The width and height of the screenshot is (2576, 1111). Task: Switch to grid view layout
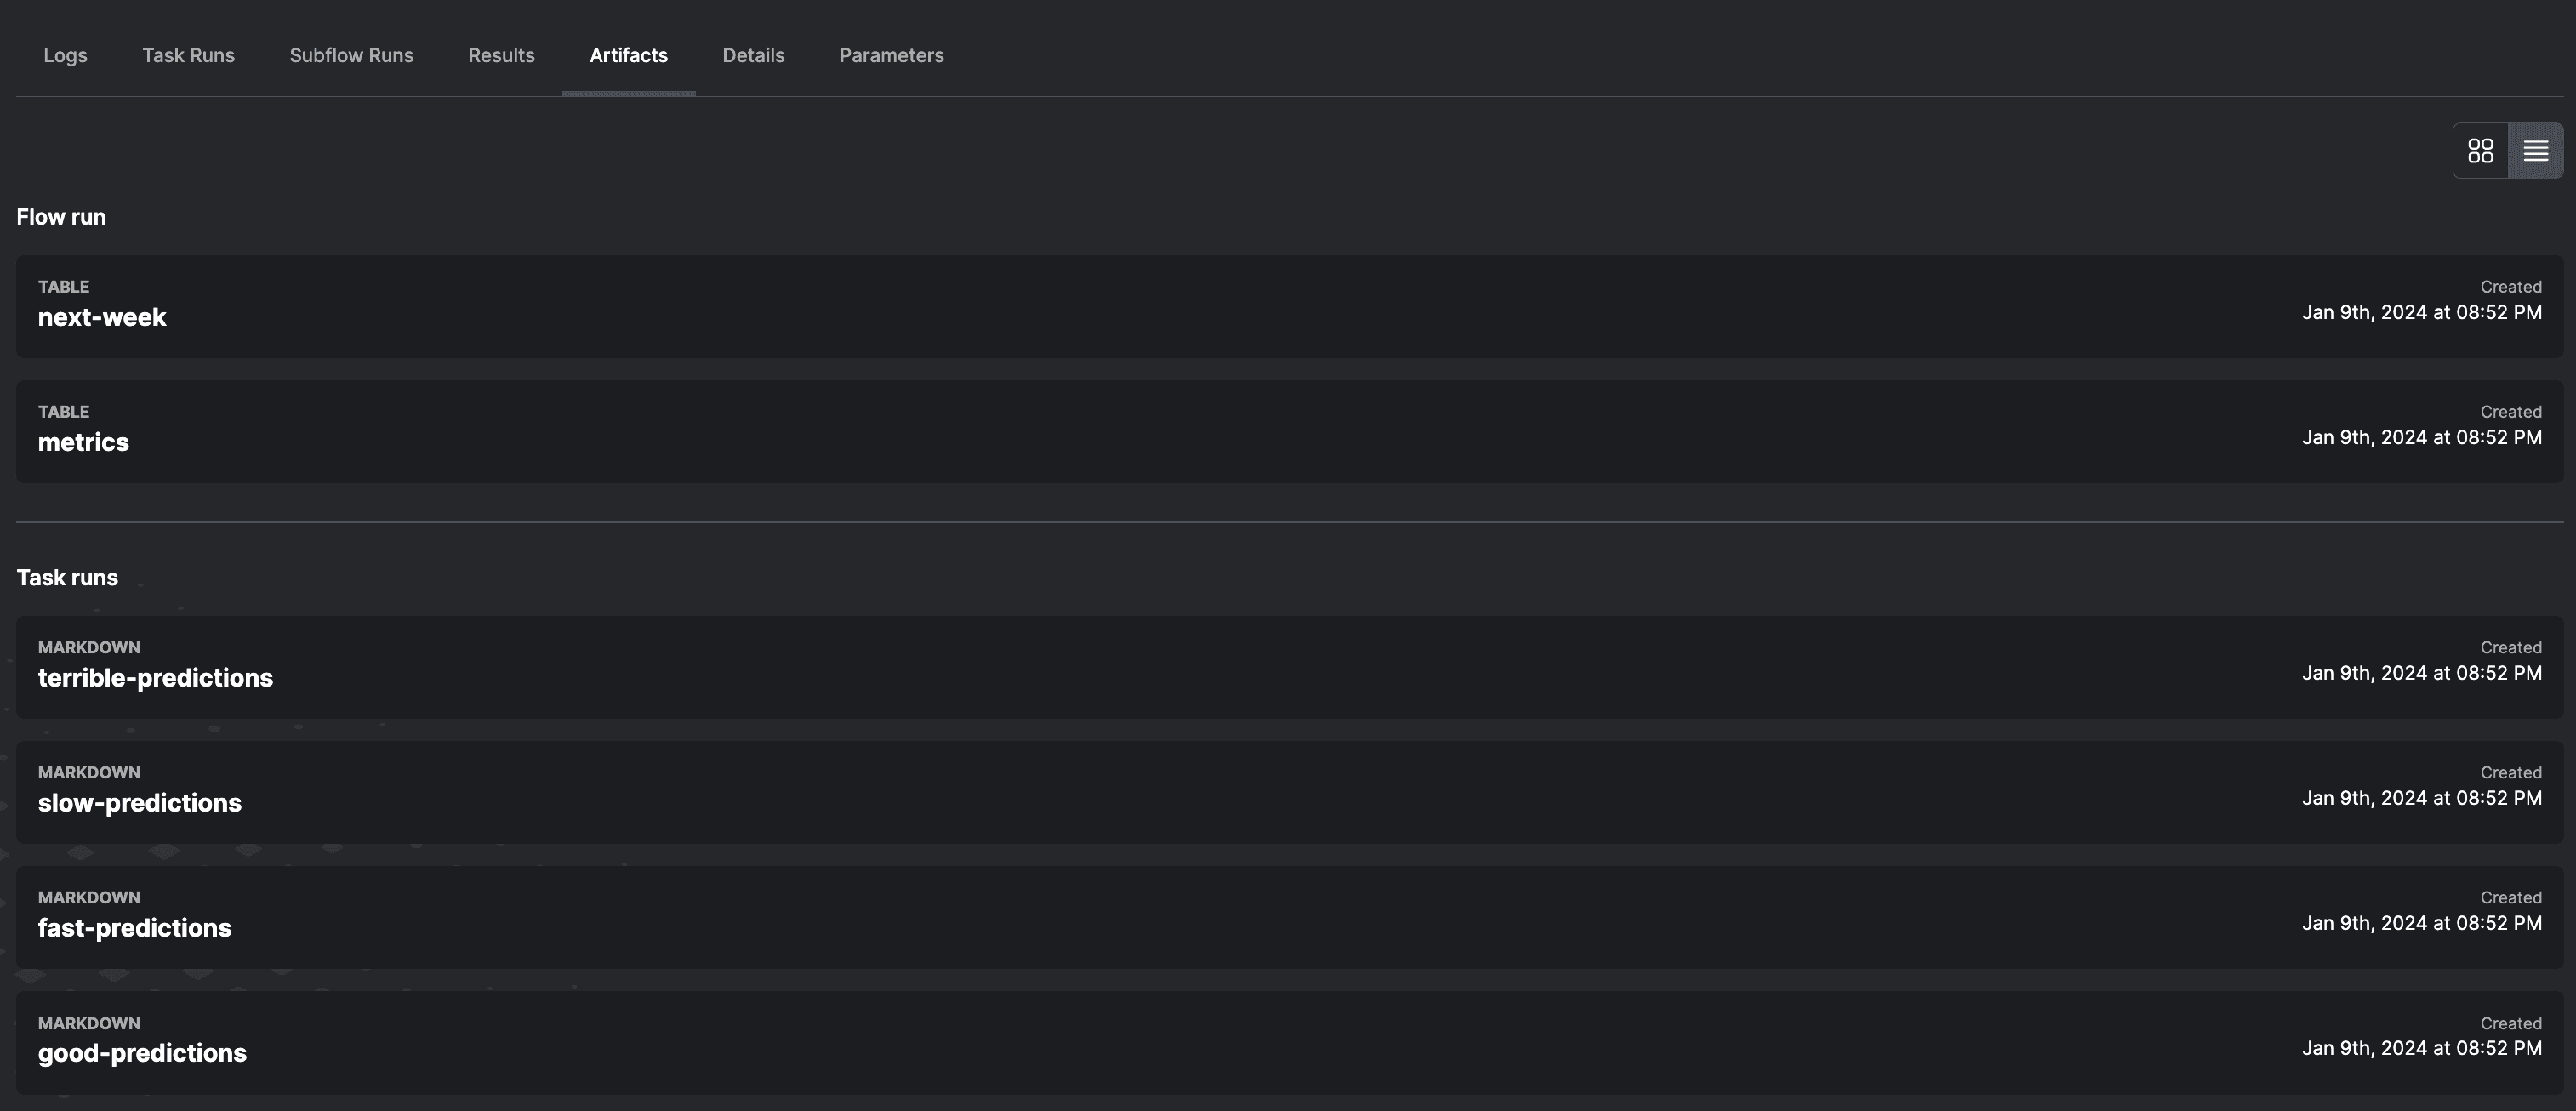pyautogui.click(x=2480, y=151)
